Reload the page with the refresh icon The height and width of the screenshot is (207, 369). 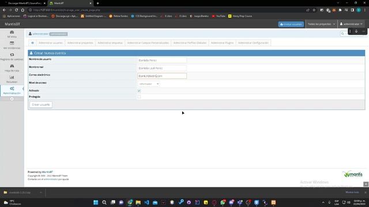pos(17,10)
